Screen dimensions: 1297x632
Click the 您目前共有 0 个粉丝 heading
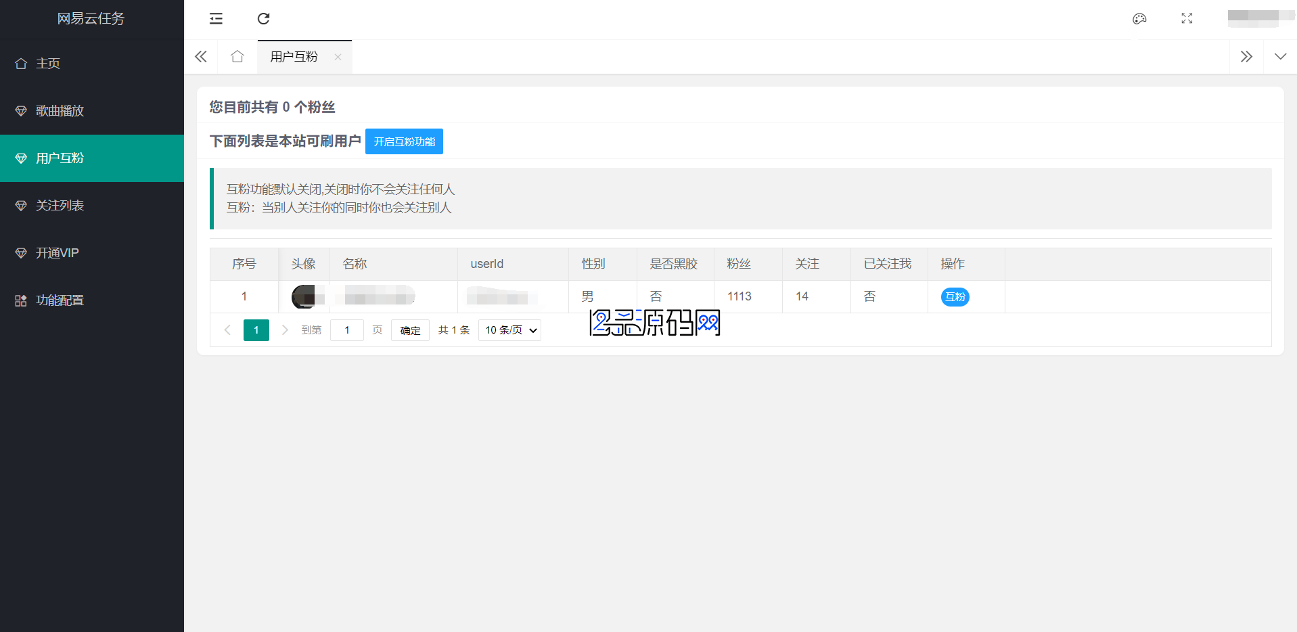272,107
